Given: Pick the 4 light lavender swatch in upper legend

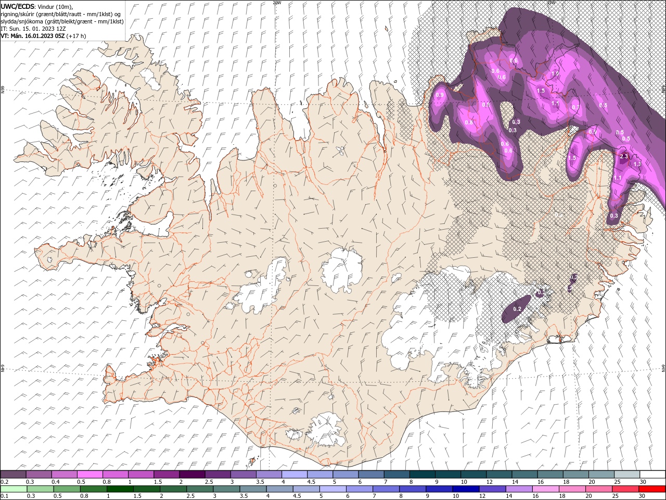Looking at the screenshot, I should tap(294, 474).
